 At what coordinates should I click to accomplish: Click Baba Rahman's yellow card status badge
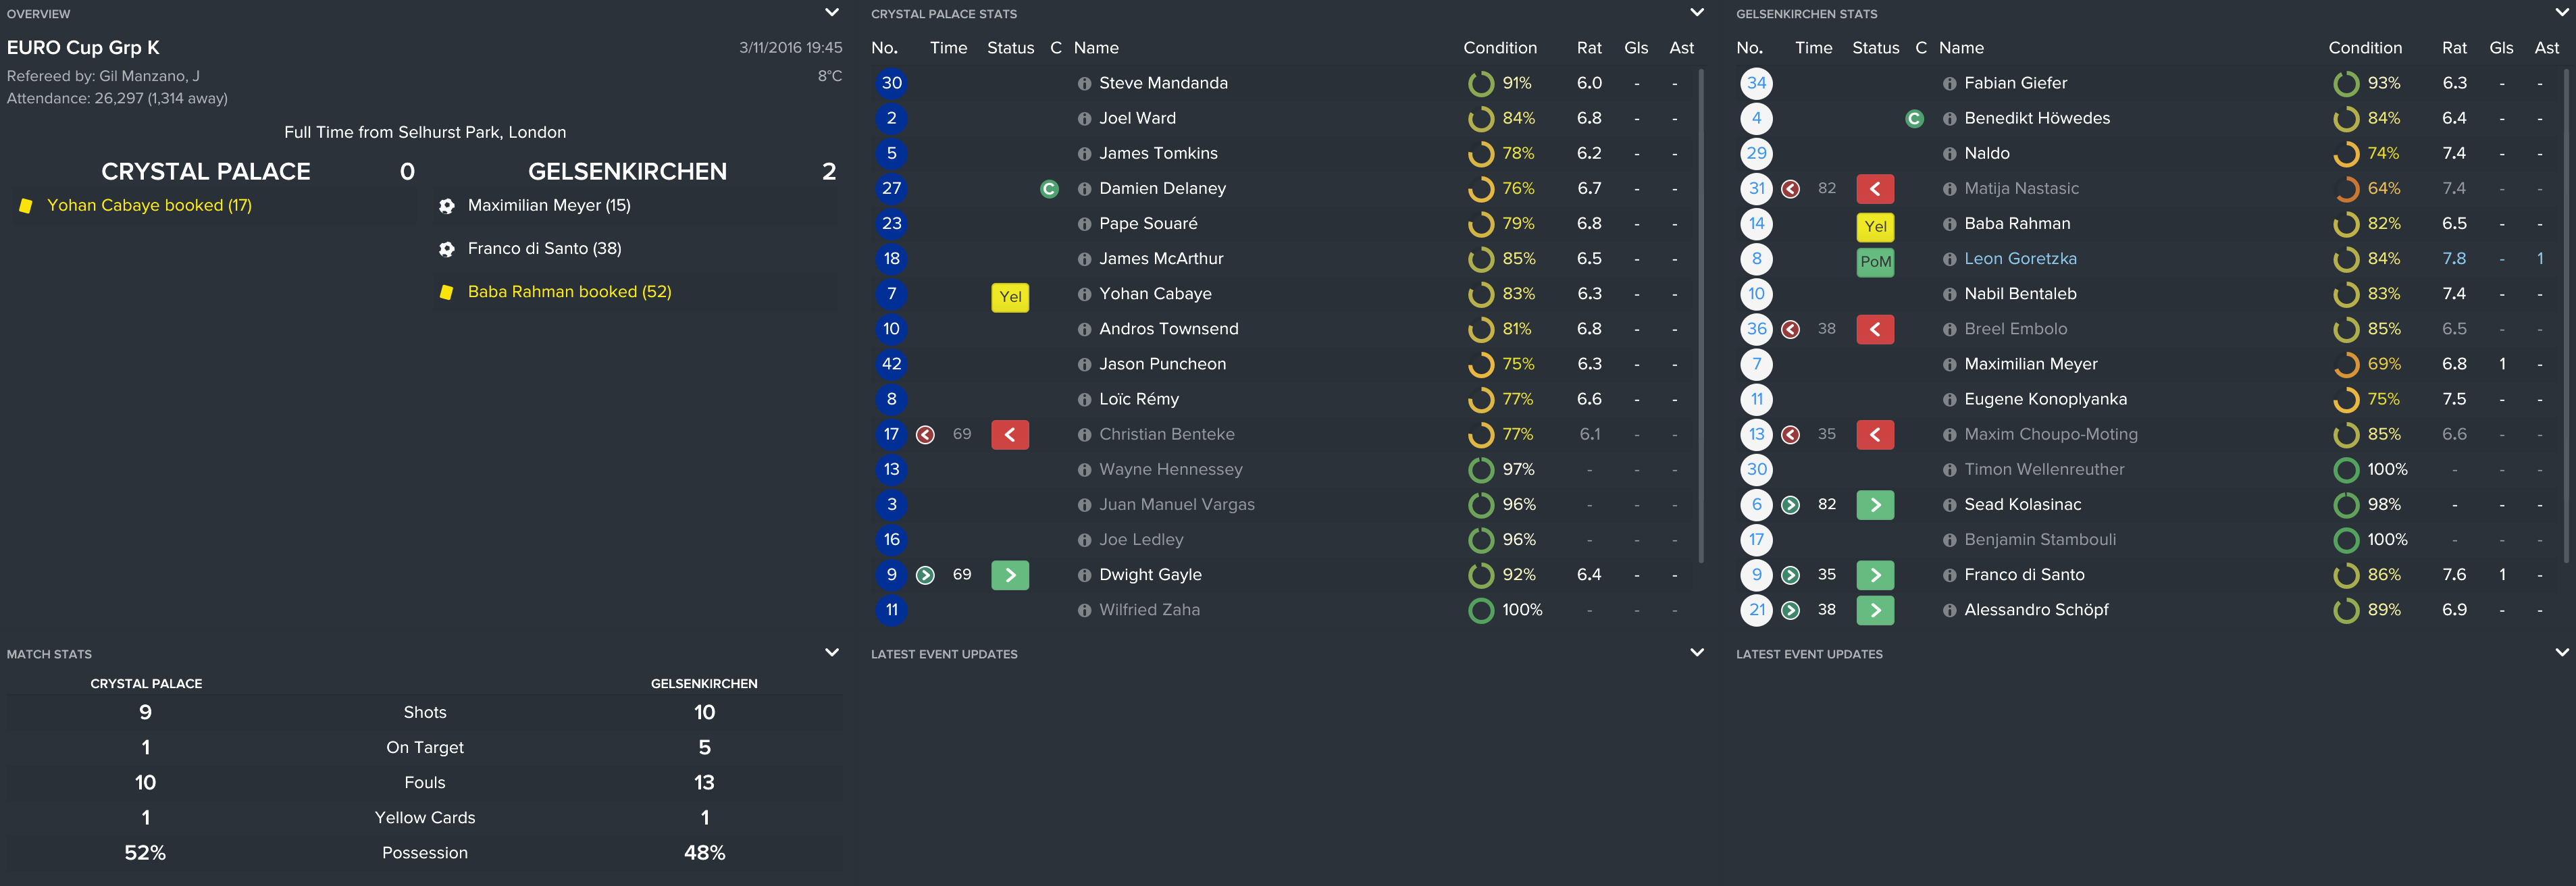point(1875,227)
